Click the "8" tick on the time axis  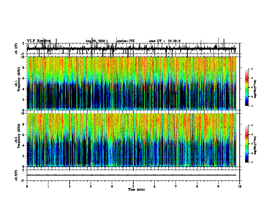click(197, 186)
